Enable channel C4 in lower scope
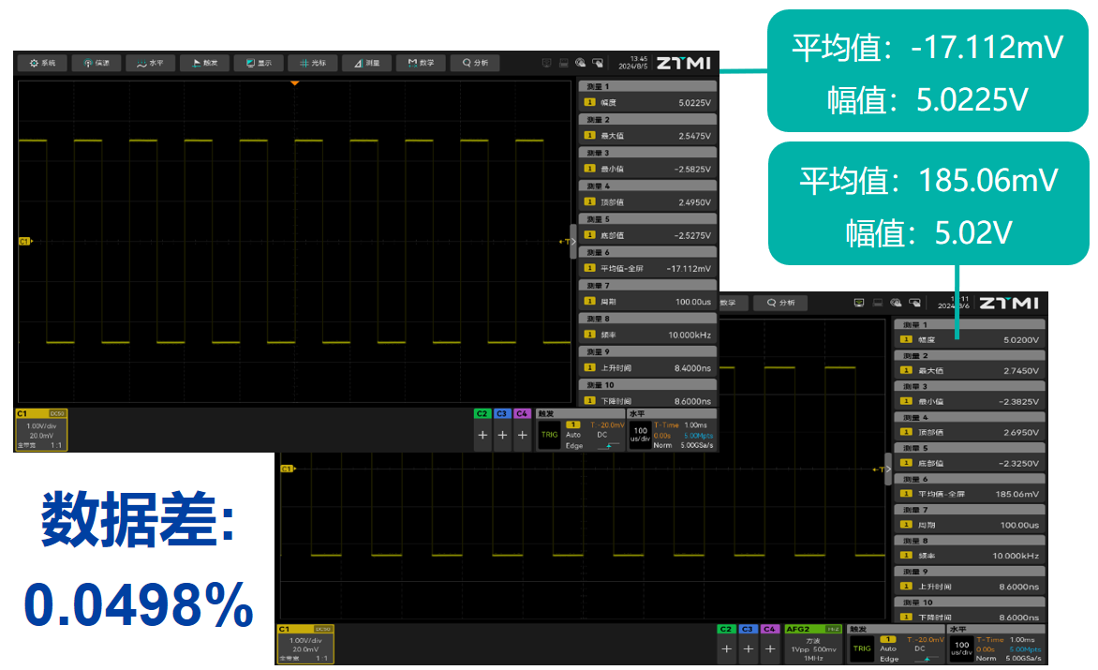Screen dimensions: 1098x670 coord(770,648)
